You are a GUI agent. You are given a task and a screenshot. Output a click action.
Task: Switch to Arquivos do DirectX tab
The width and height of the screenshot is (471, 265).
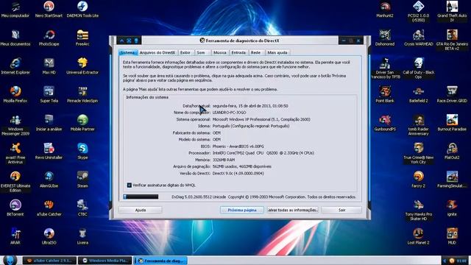click(157, 52)
